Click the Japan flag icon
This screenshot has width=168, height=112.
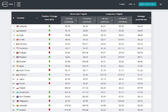coord(17,79)
